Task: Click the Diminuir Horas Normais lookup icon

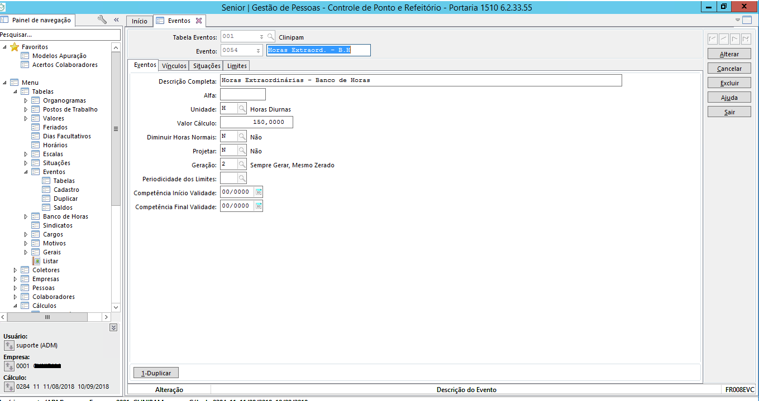Action: coord(242,136)
